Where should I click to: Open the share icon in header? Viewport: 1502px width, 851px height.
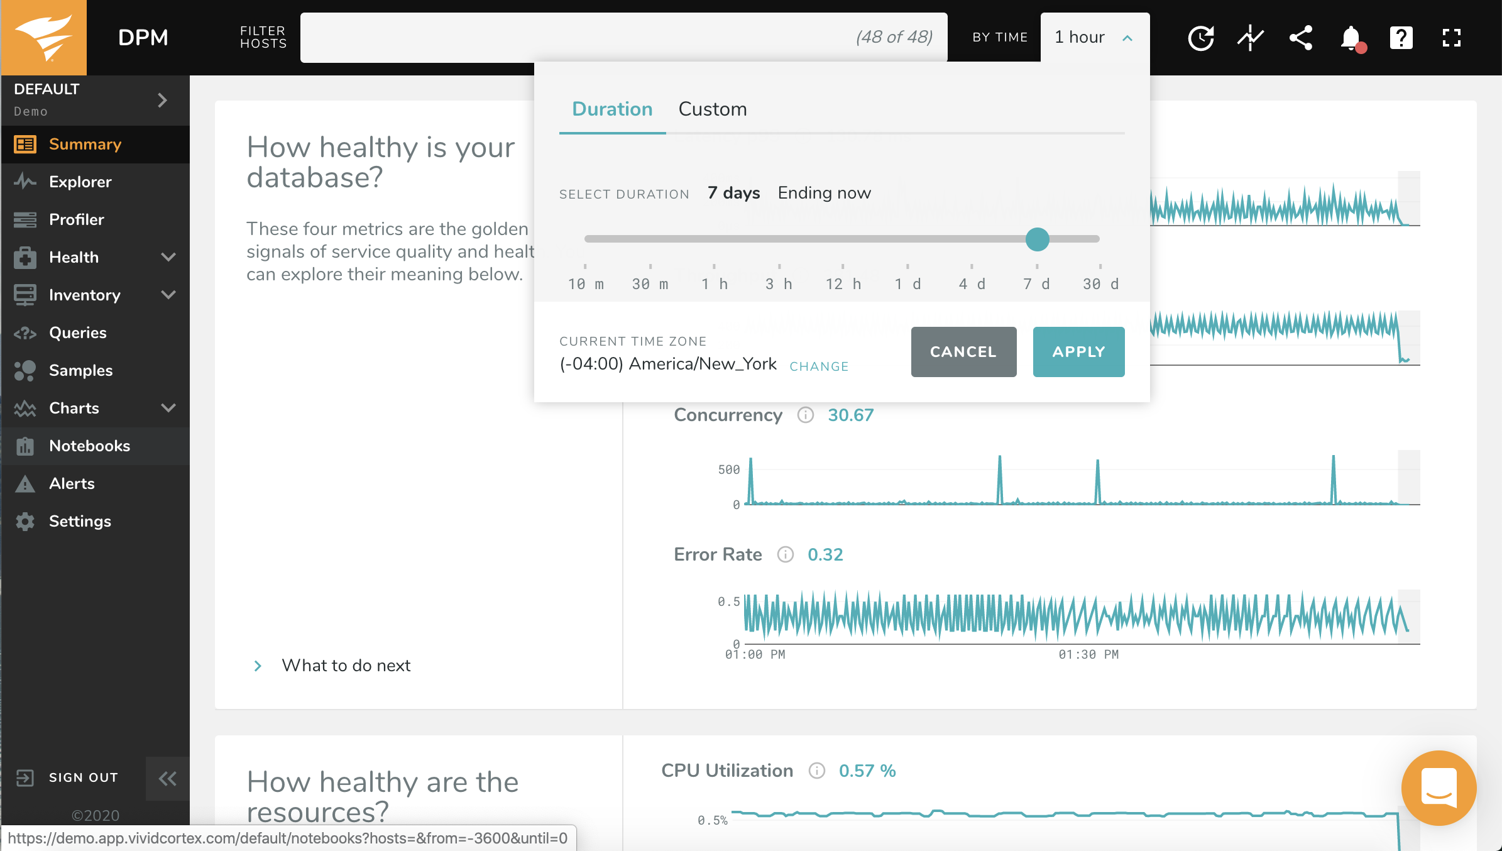[1301, 38]
